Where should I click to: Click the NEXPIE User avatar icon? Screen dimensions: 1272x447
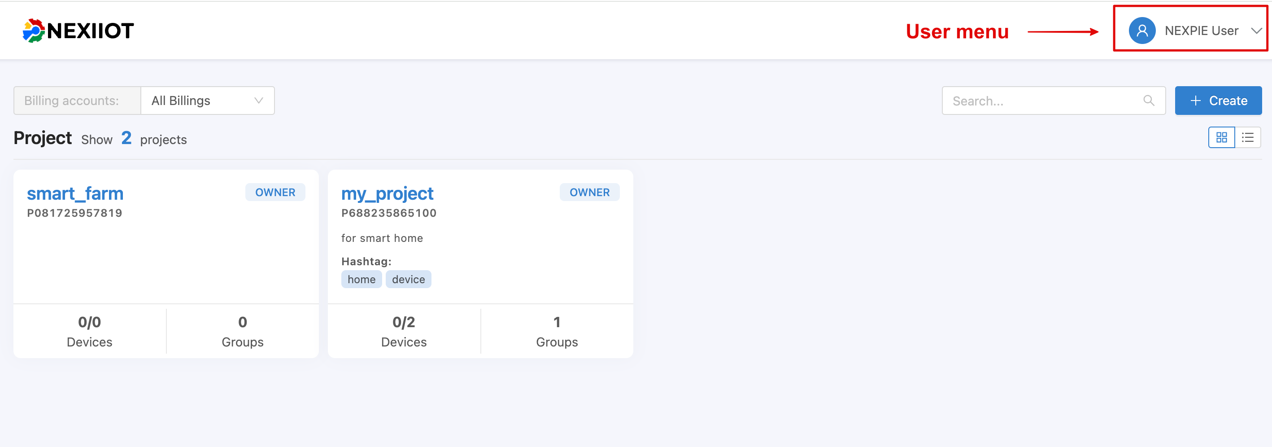(x=1141, y=31)
